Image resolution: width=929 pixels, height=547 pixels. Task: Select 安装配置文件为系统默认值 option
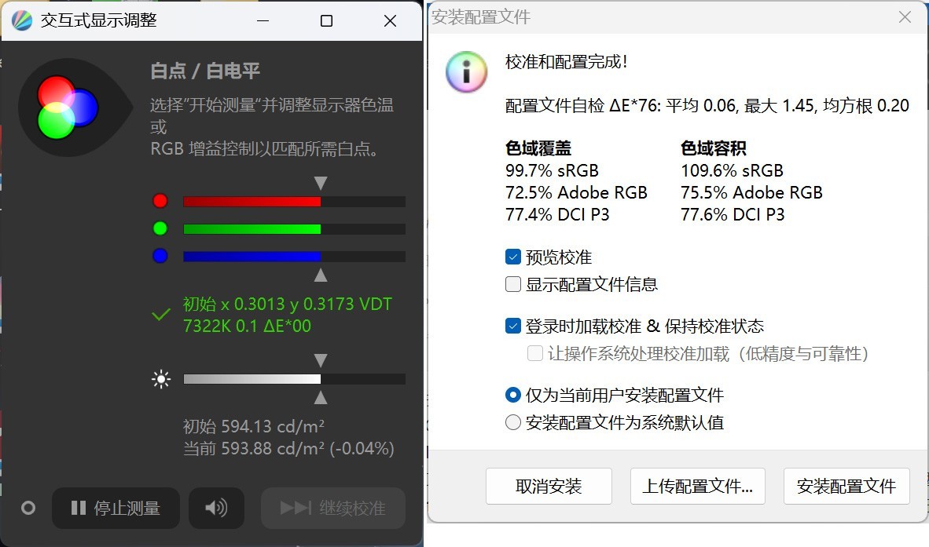pyautogui.click(x=514, y=423)
